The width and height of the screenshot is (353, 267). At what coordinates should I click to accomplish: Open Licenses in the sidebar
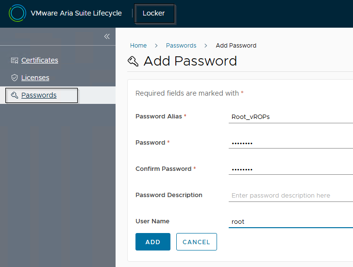35,78
